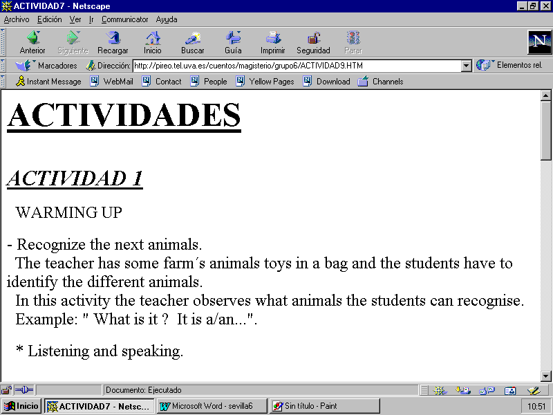Click the vertical scrollbar thumb
This screenshot has width=553, height=415.
point(546,130)
